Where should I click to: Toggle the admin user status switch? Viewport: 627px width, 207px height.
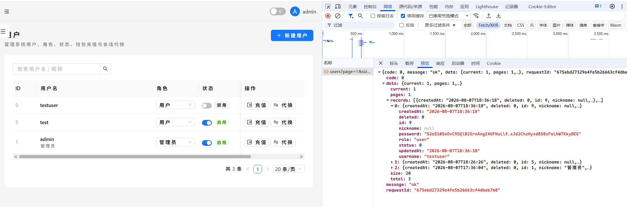point(207,143)
